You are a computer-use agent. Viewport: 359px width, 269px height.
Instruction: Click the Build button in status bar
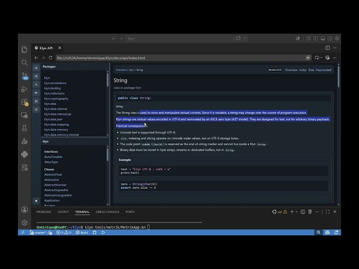[82, 233]
